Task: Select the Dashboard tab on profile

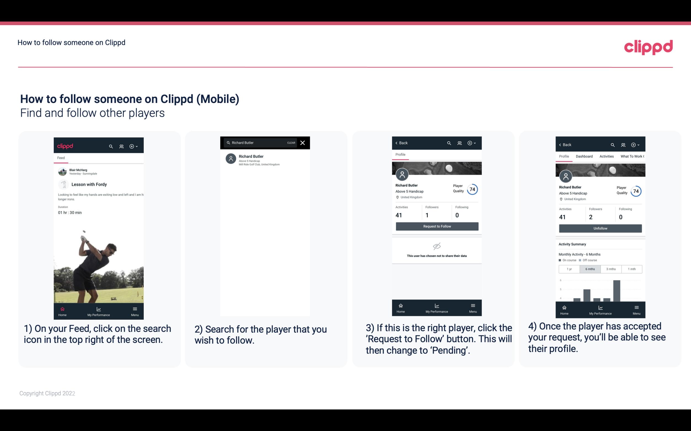Action: 584,156
